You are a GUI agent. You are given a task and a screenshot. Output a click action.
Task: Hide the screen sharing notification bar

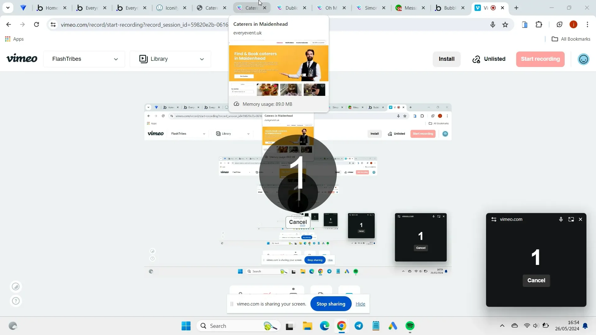[x=360, y=304]
